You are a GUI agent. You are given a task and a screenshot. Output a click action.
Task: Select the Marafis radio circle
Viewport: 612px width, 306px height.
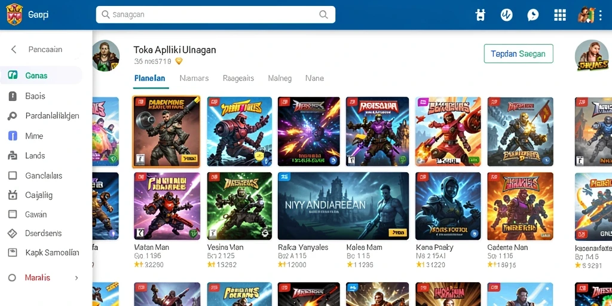(12, 278)
